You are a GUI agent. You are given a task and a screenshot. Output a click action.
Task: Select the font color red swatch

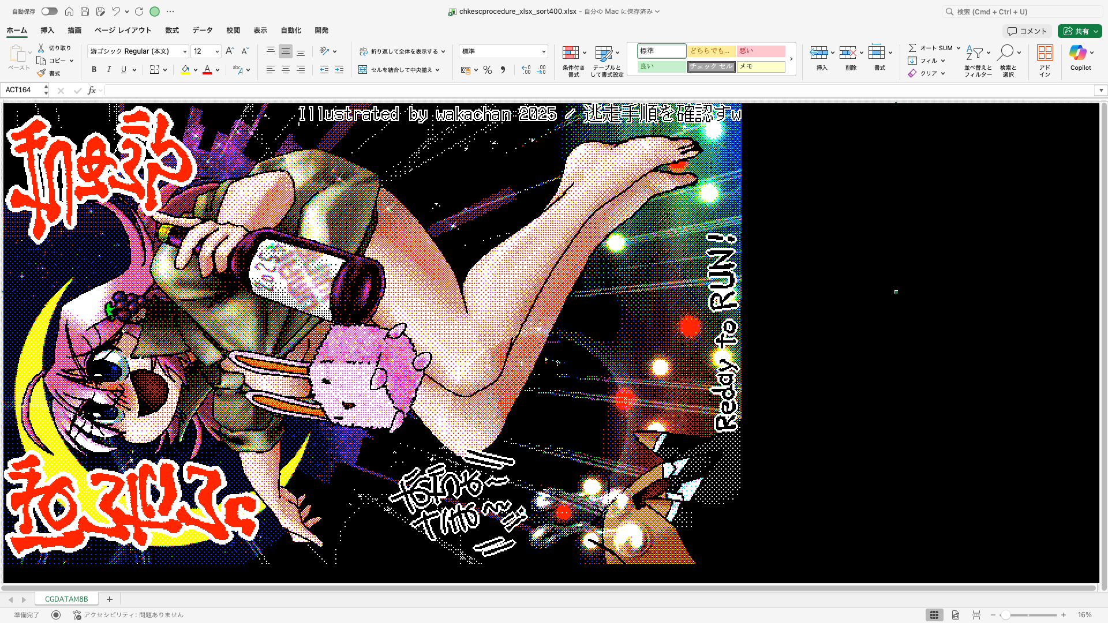(207, 69)
